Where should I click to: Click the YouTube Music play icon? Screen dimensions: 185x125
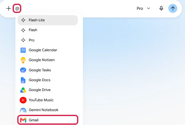click(23, 100)
